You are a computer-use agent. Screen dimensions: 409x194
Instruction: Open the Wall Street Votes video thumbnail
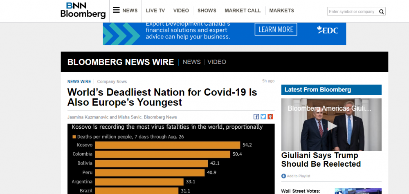point(358,191)
